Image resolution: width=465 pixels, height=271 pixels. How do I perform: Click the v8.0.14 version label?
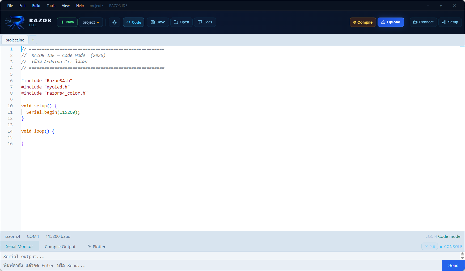[x=431, y=236]
